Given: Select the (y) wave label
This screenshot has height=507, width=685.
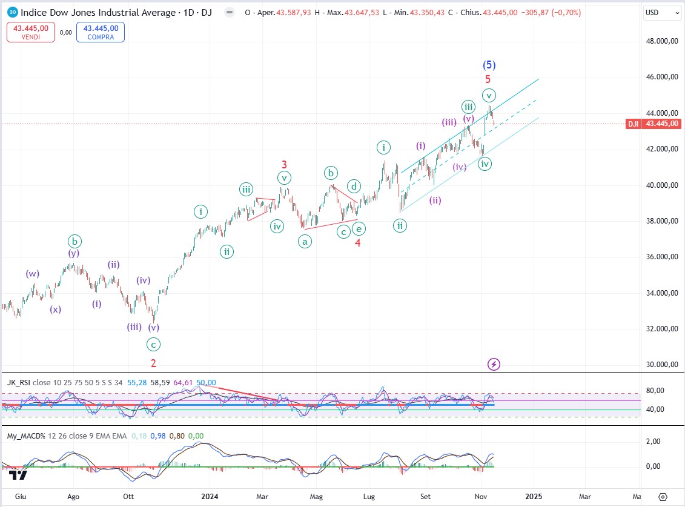Looking at the screenshot, I should [x=73, y=253].
